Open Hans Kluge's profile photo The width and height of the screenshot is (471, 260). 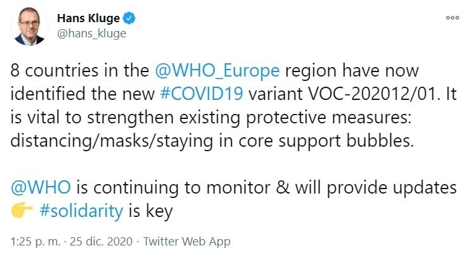click(x=30, y=27)
